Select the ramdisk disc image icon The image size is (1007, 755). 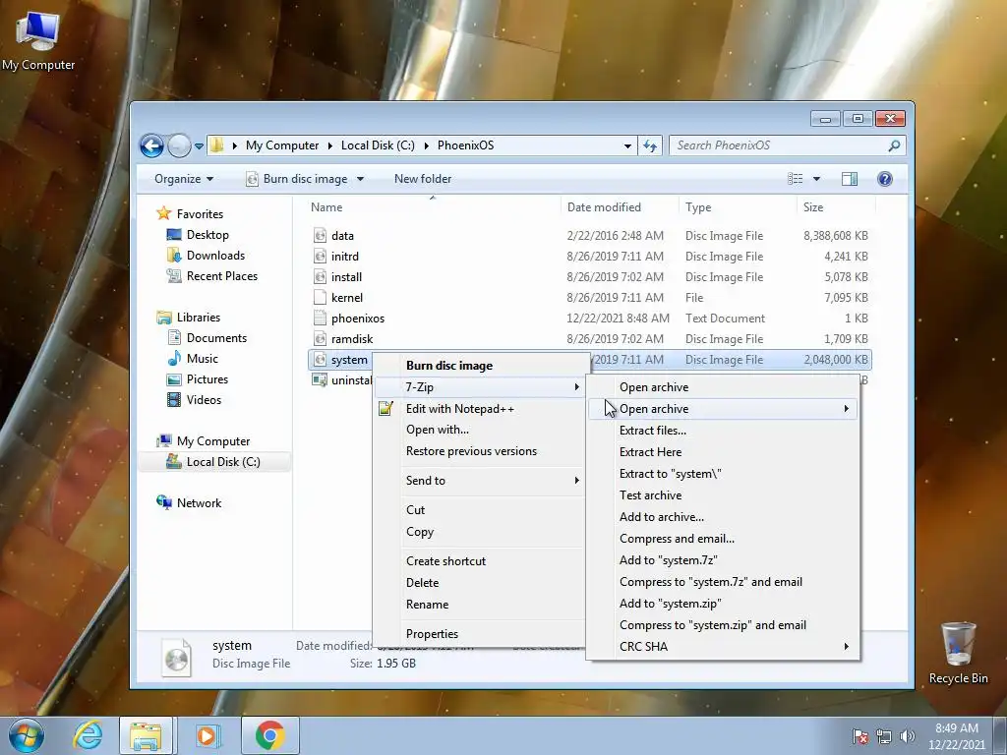[x=320, y=338]
